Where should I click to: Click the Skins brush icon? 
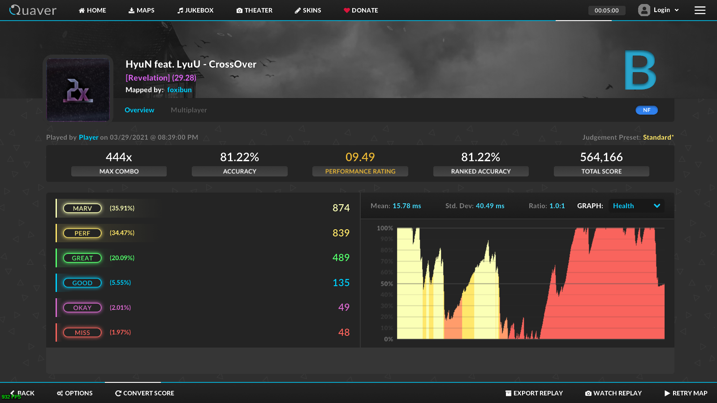(x=297, y=10)
